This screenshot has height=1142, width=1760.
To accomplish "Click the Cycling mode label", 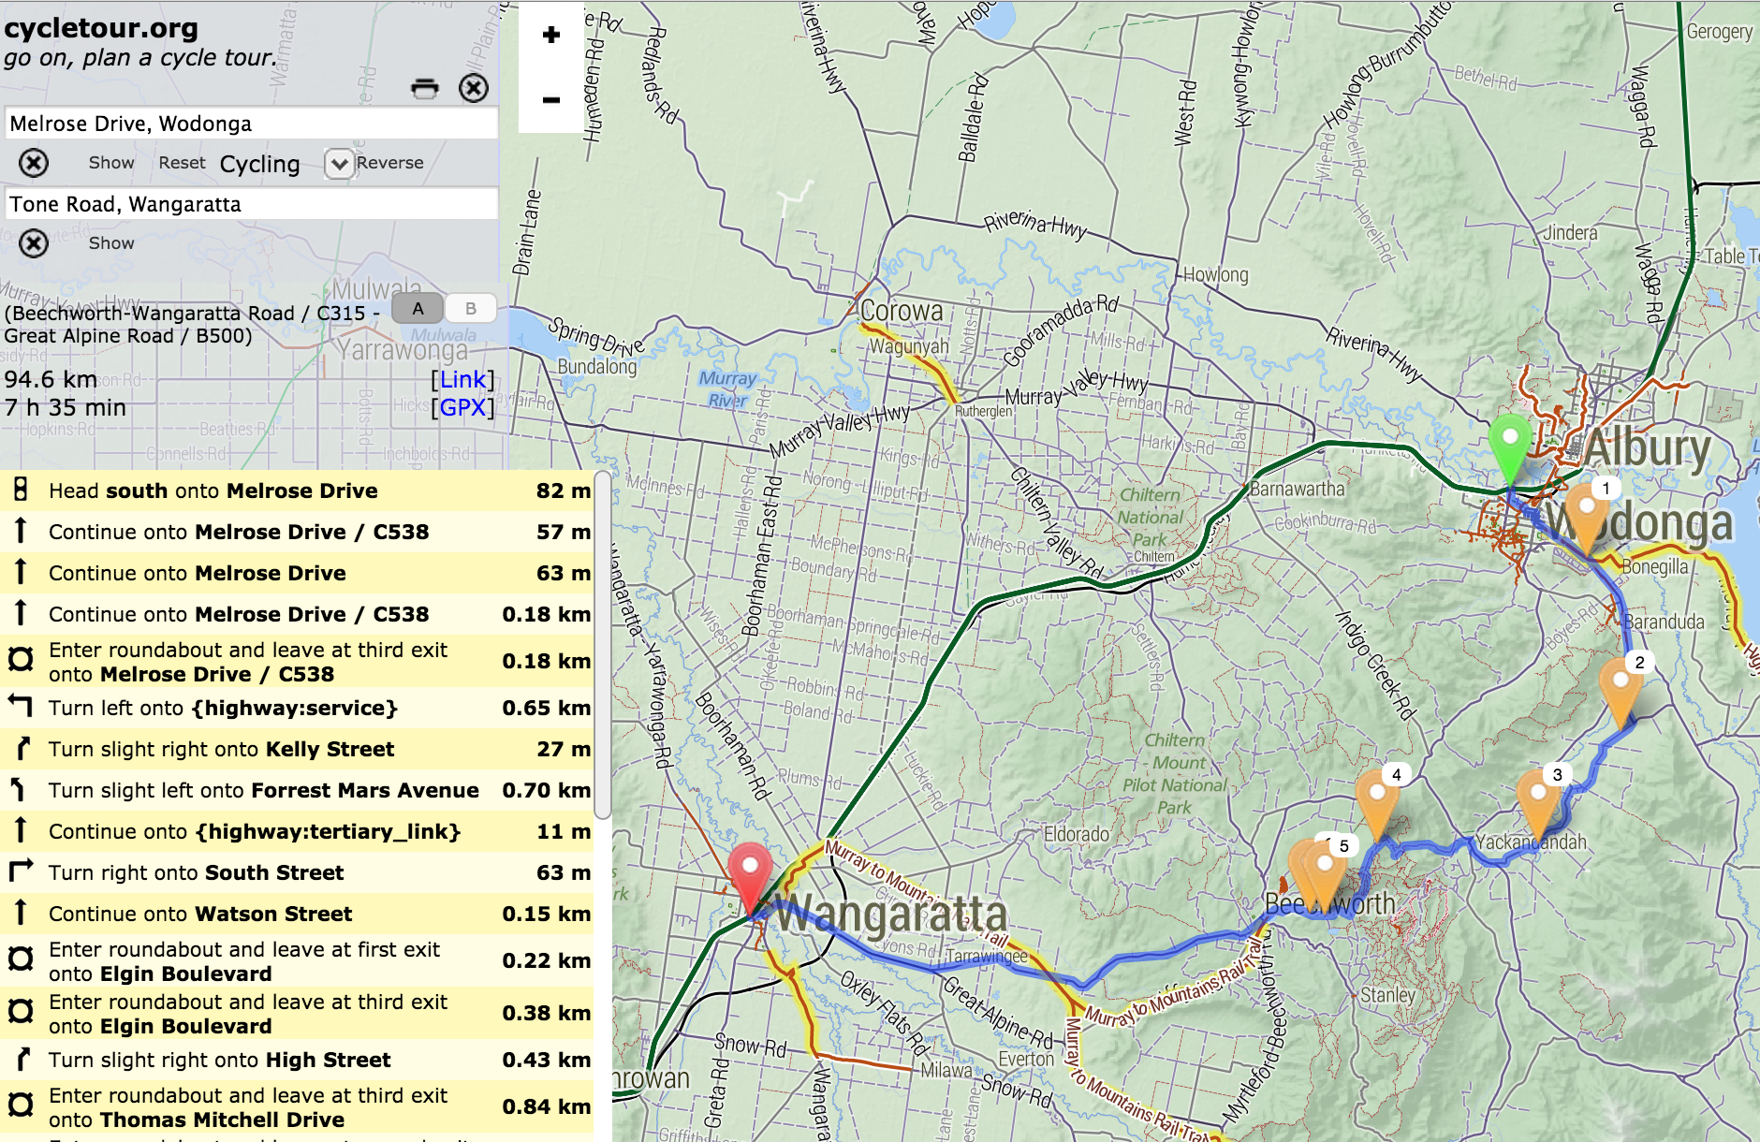I will tap(259, 164).
